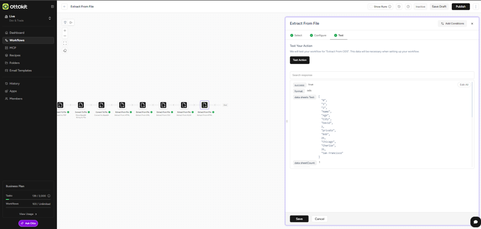Select the Extract From XLSX workflow node
Image resolution: width=481 pixels, height=229 pixels.
pos(184,105)
